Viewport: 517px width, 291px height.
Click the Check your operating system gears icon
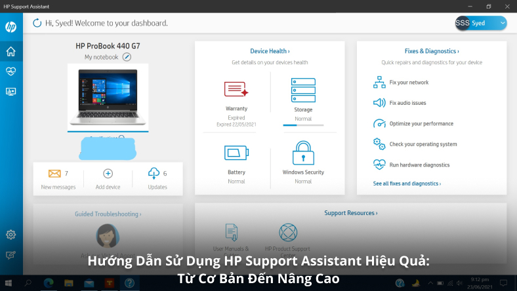click(379, 144)
